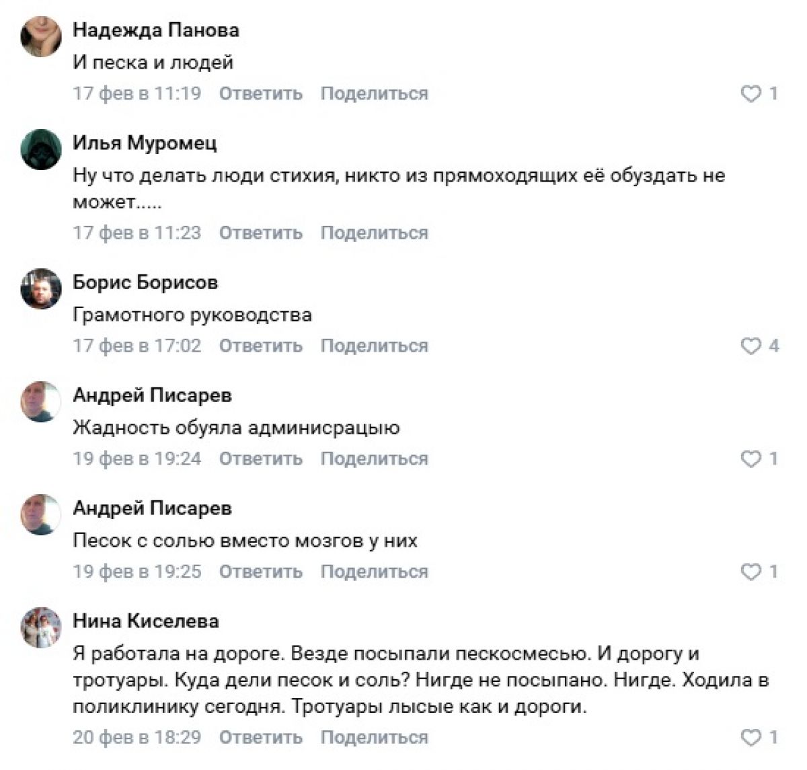Click the 17 фев в 11:19 timestamp
Viewport: 807px width, 770px height.
pos(137,93)
